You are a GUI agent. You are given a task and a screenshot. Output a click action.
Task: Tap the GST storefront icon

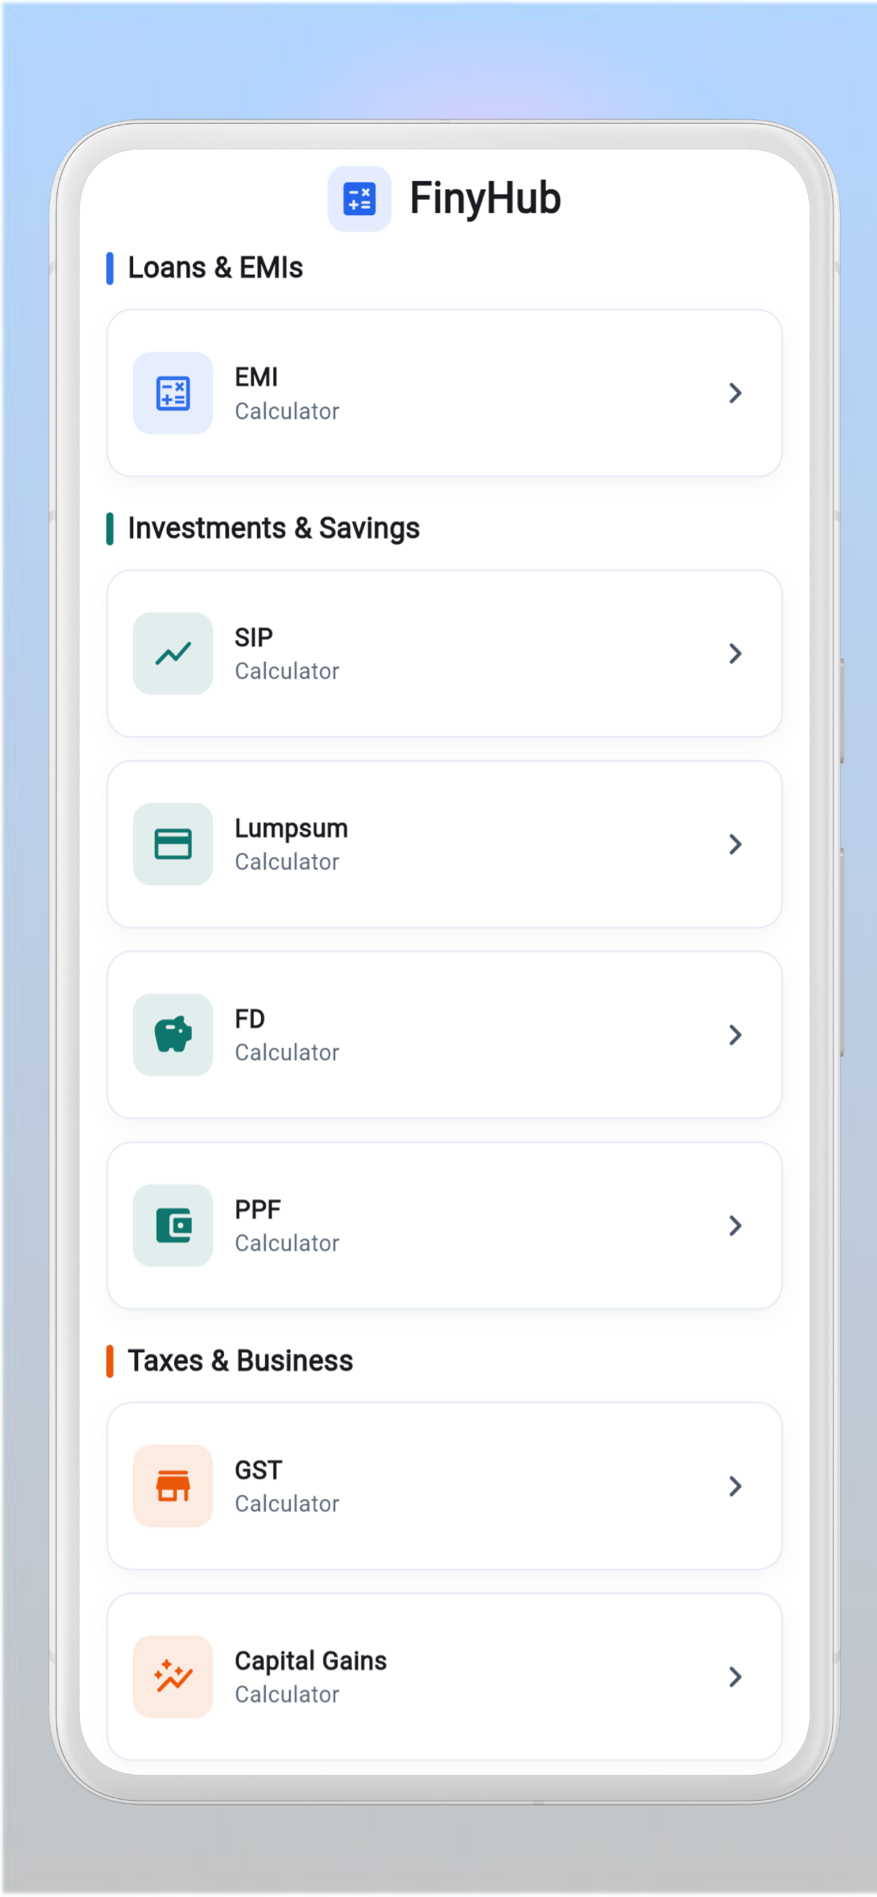172,1486
